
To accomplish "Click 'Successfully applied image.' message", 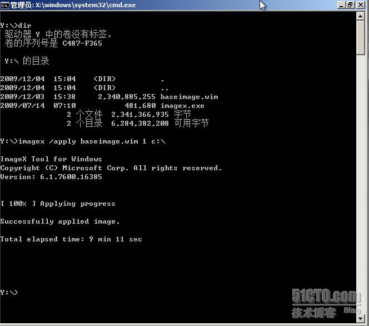I will 60,221.
